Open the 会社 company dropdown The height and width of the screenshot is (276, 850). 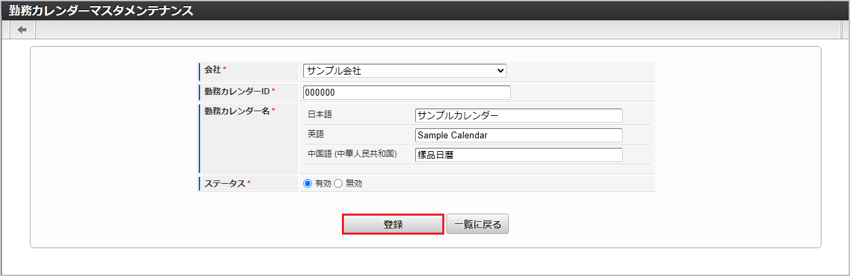[x=405, y=71]
